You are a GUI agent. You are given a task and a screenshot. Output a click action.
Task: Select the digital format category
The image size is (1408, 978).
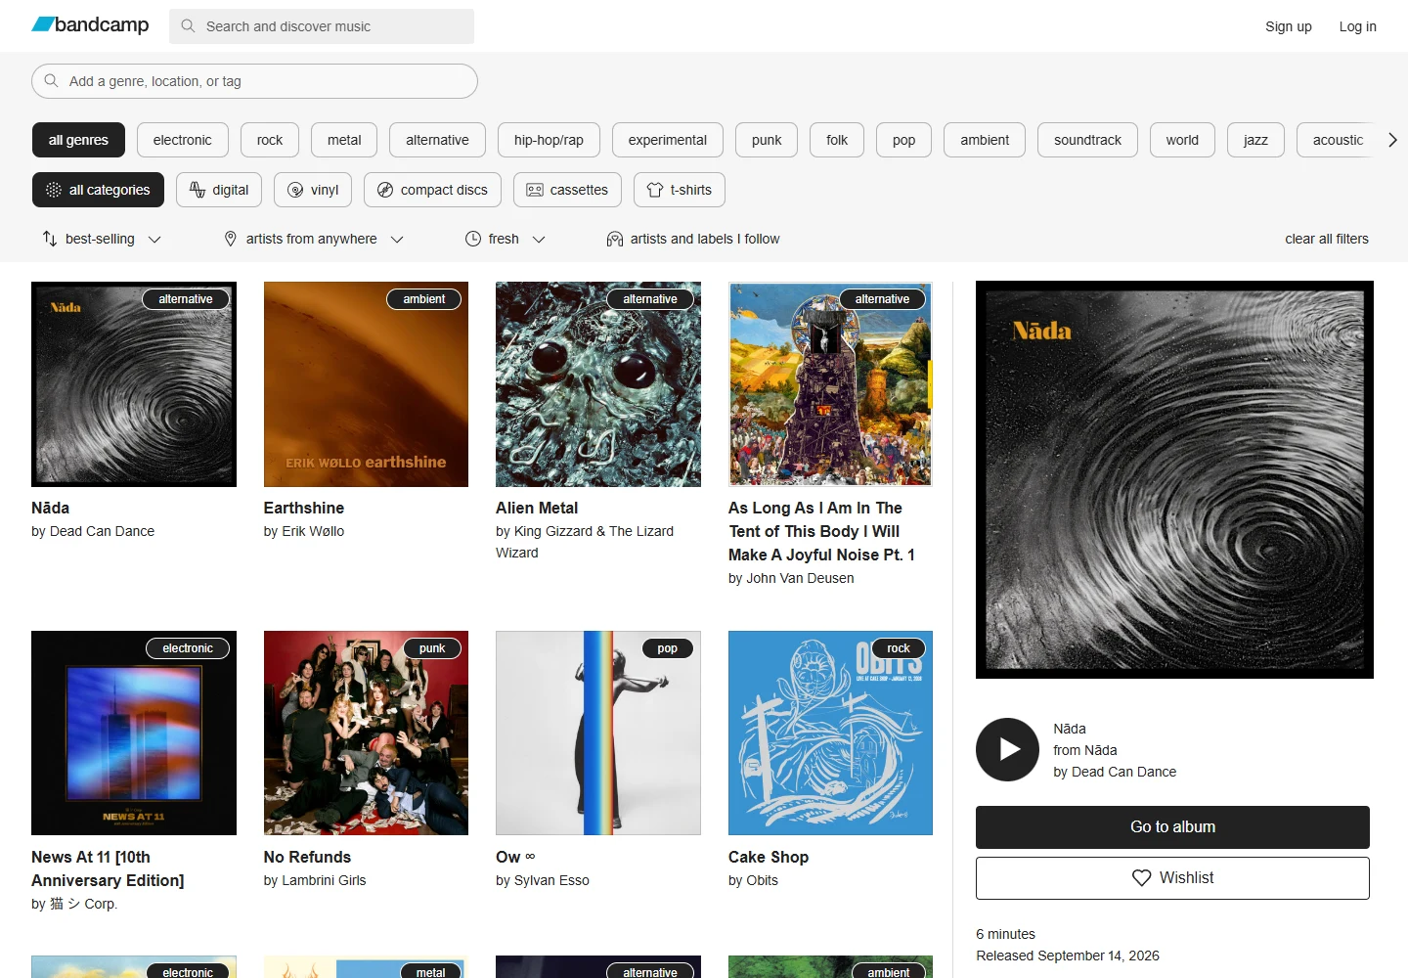pos(219,190)
